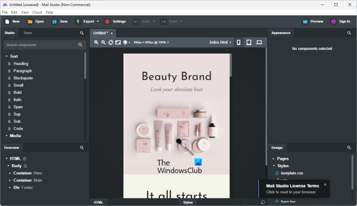Expand the Pages section in Design

(x=273, y=159)
